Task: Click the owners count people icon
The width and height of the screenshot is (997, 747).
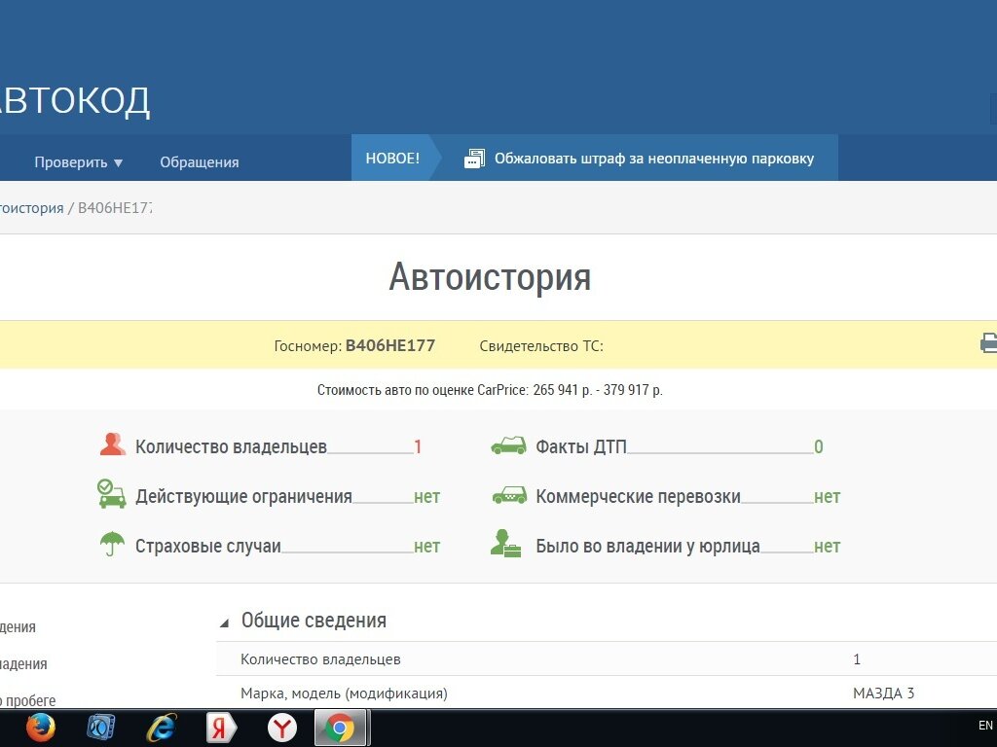Action: pyautogui.click(x=113, y=446)
